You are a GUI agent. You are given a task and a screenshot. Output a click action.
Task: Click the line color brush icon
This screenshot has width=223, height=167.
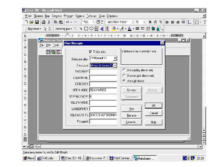(x=122, y=29)
